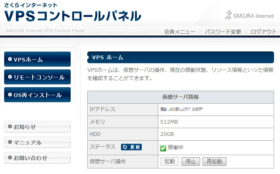Click the 停止 server stop button
This screenshot has height=174, width=280.
point(191,161)
